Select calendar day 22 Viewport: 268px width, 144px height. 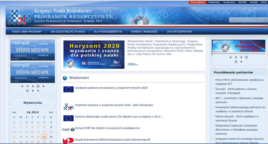pos(44,137)
